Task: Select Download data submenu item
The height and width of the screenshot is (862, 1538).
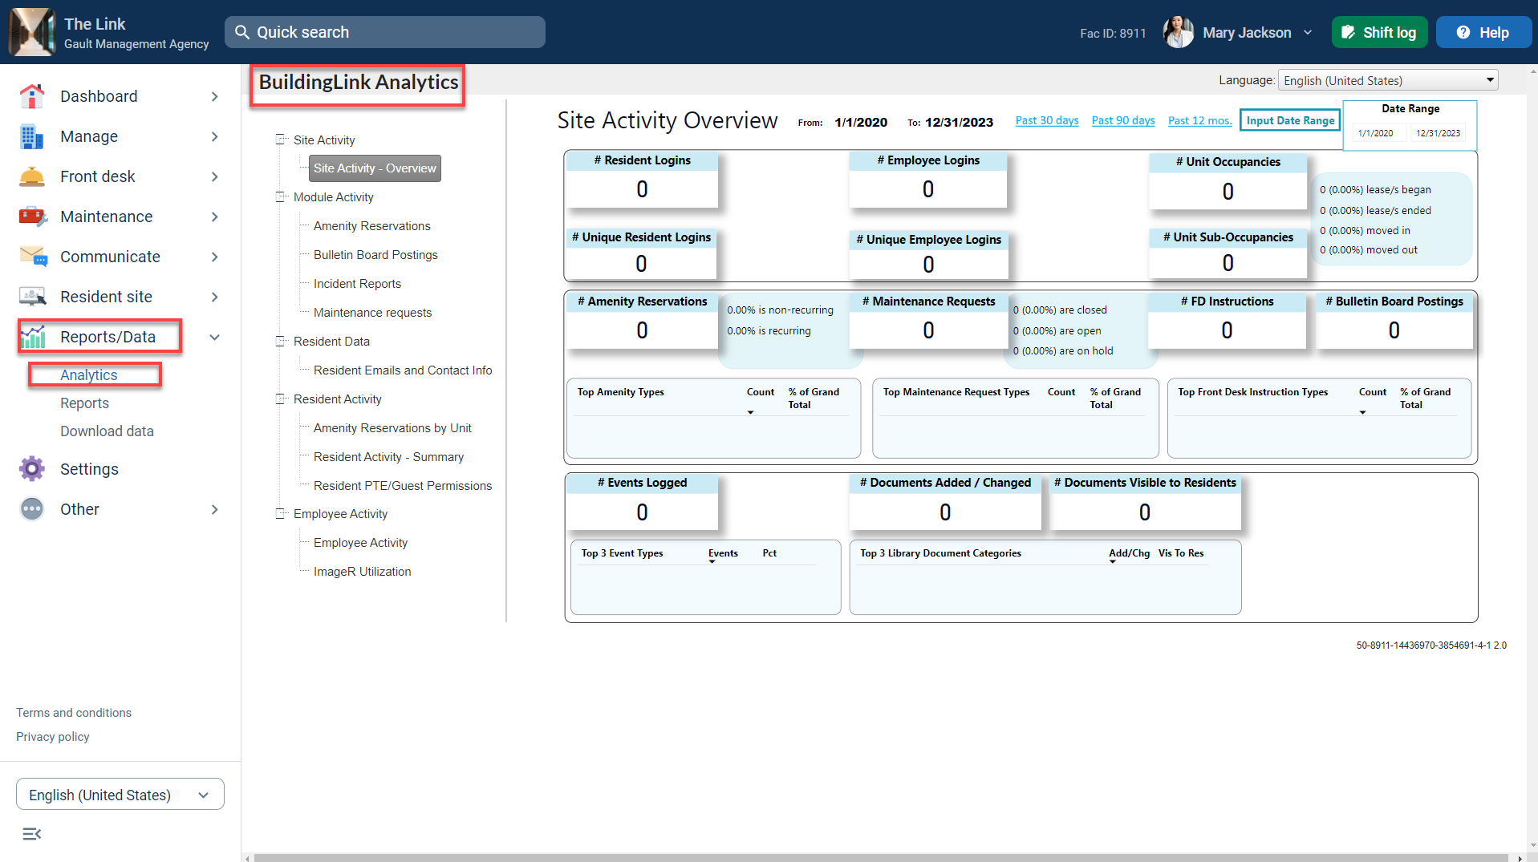Action: pyautogui.click(x=107, y=431)
